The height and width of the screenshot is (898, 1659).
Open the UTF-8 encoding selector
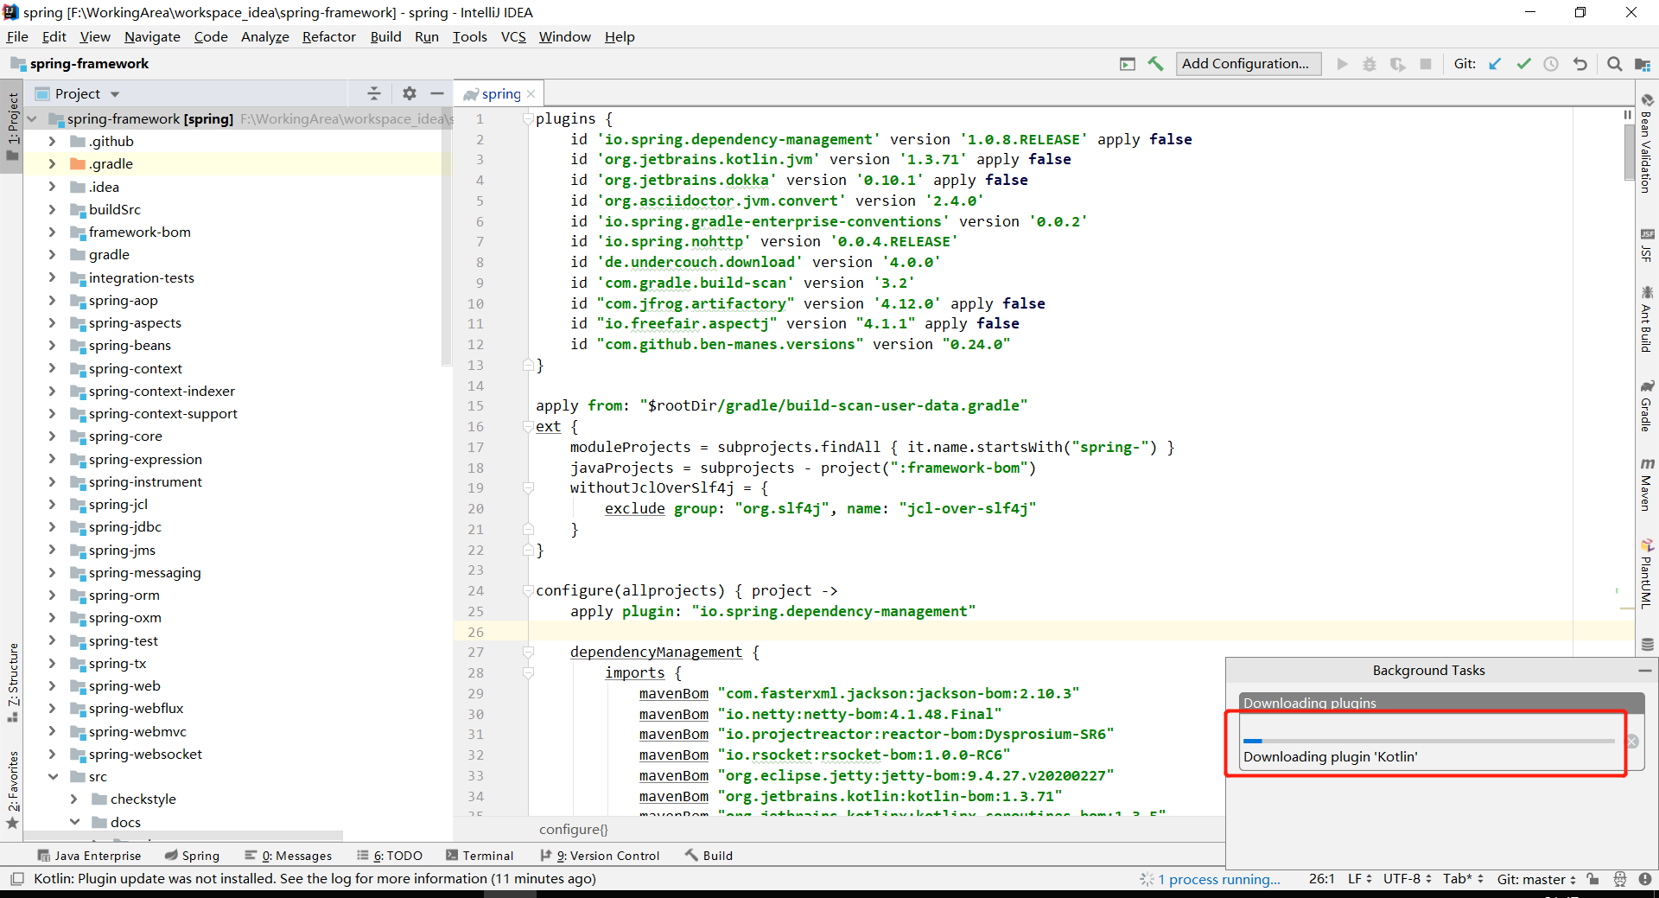coord(1408,879)
